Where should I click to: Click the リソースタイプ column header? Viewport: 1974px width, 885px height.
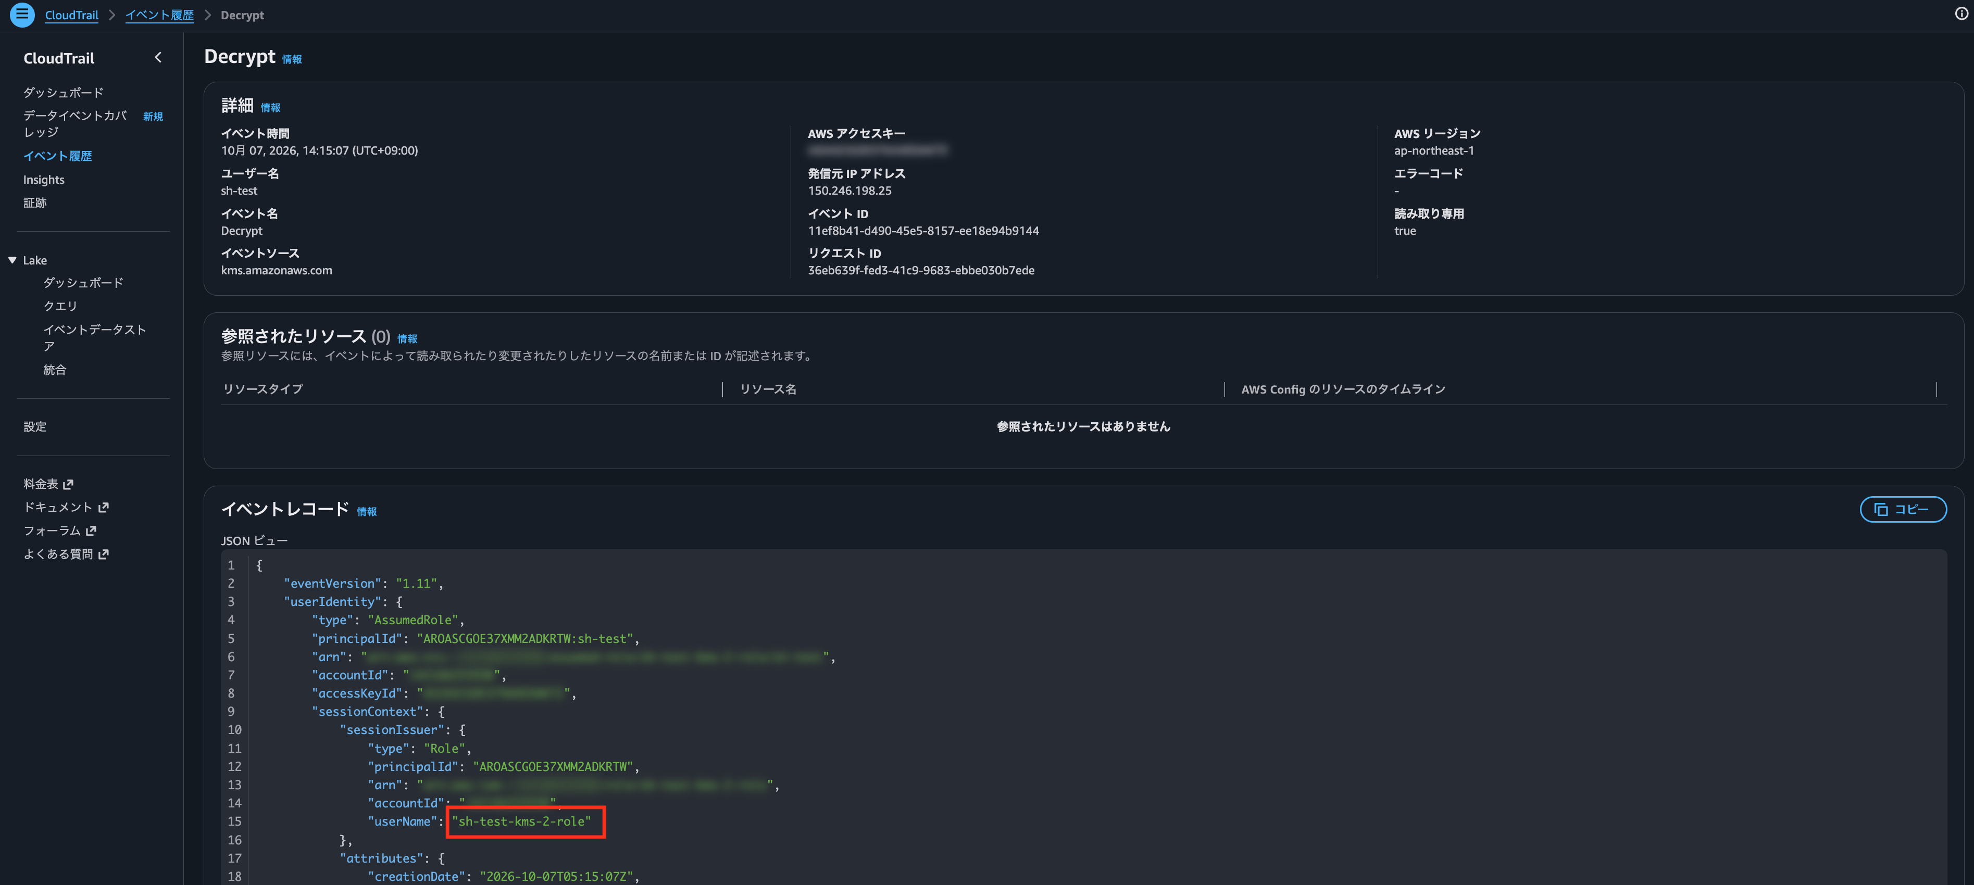[263, 389]
